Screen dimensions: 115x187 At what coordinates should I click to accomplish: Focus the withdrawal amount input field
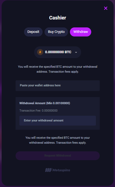58,121
